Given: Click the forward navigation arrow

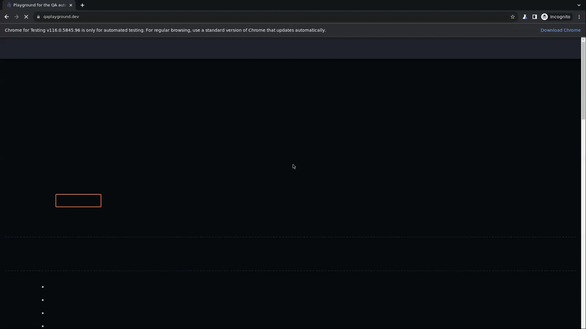Looking at the screenshot, I should 16,17.
